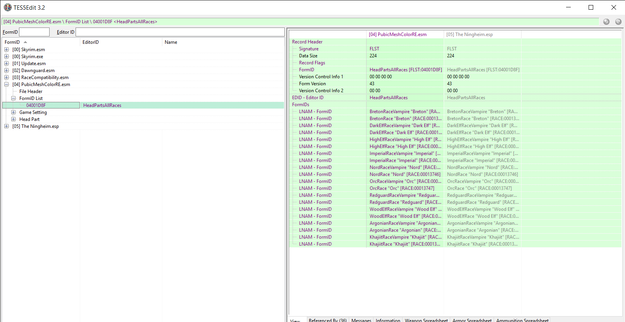The image size is (625, 322).
Task: Click the Record Header row label
Action: (x=307, y=42)
